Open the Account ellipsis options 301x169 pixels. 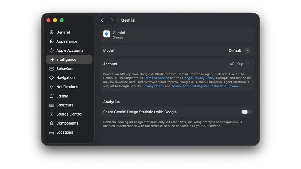coord(249,64)
